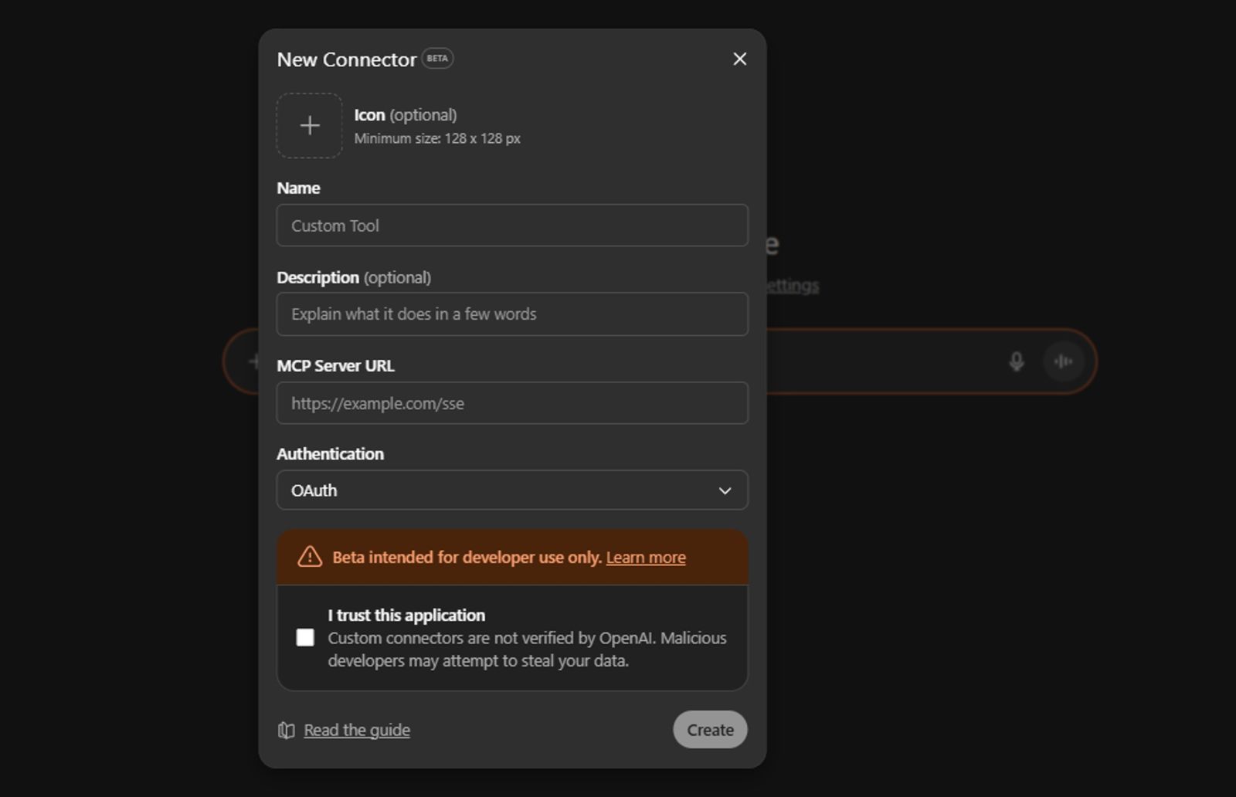Start voice mode with the waveform icon
Viewport: 1236px width, 797px height.
tap(1063, 361)
